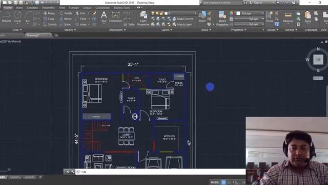The height and width of the screenshot is (185, 328).
Task: Click the Group tool
Action: pyautogui.click(x=270, y=17)
